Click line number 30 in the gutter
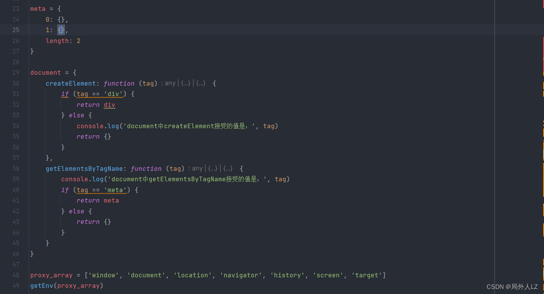This screenshot has height=294, width=544. click(x=15, y=83)
